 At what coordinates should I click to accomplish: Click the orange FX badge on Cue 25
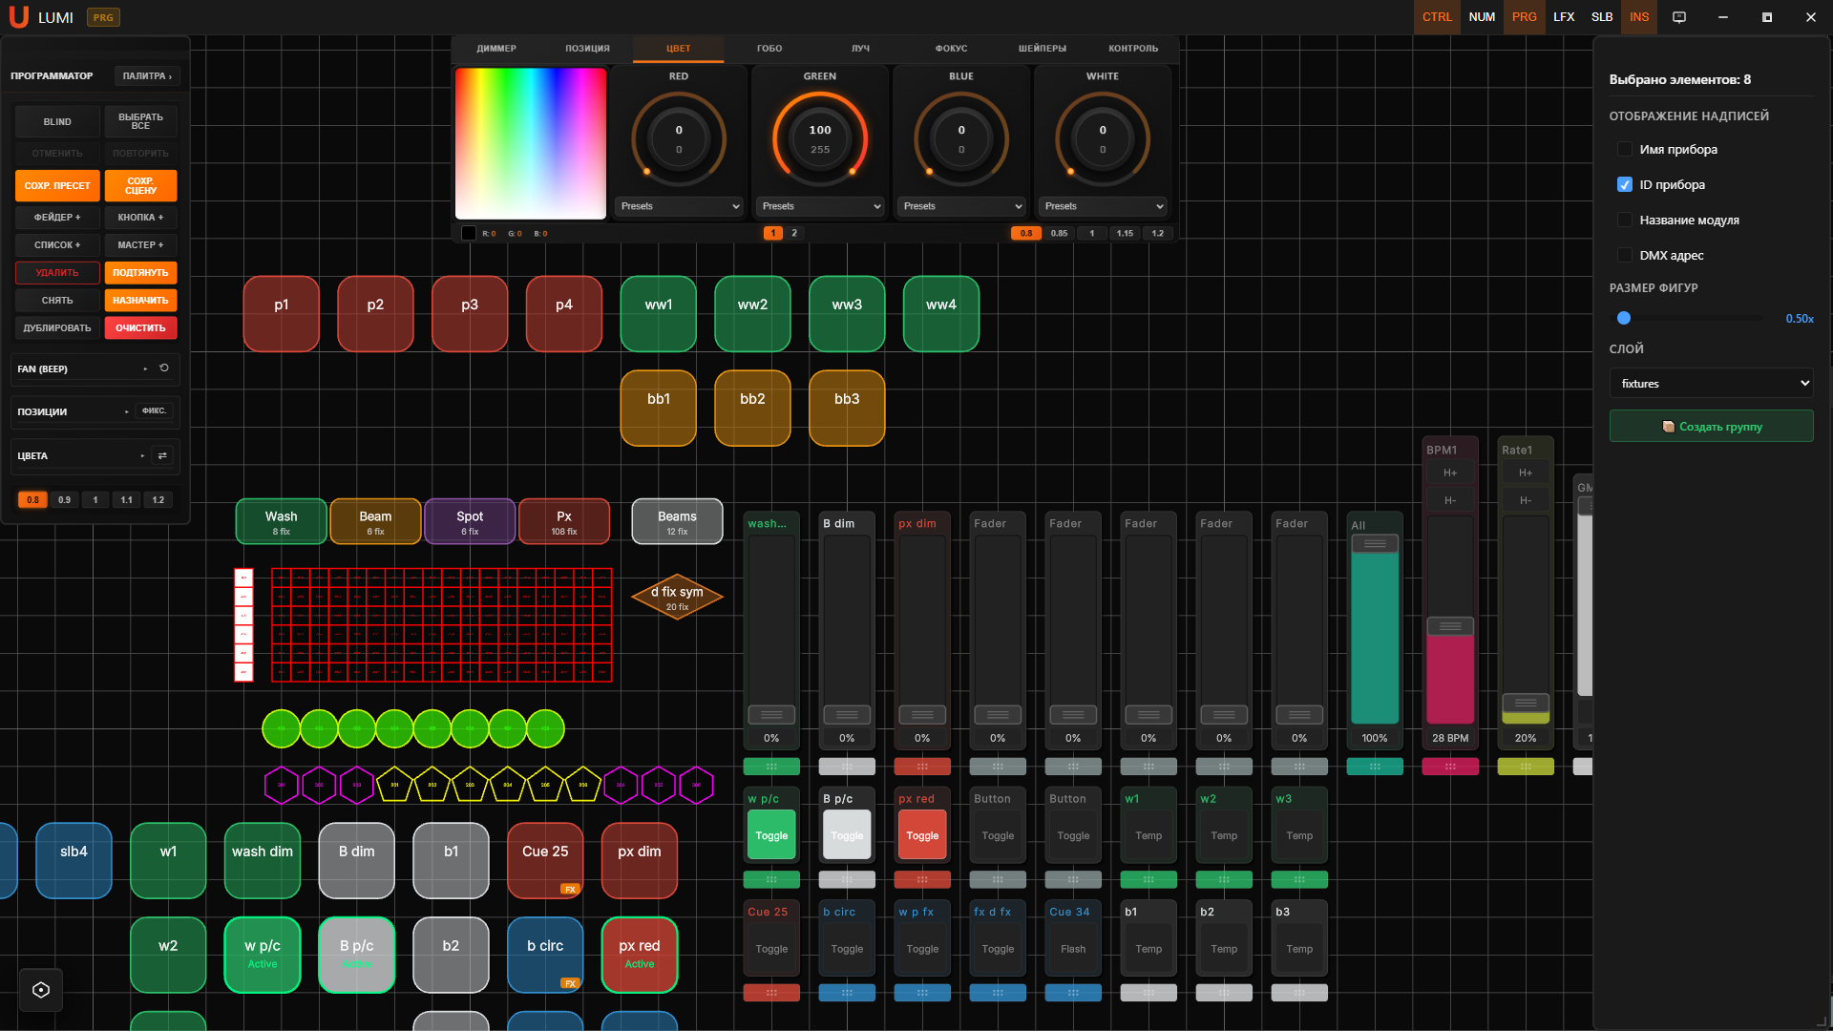570,889
